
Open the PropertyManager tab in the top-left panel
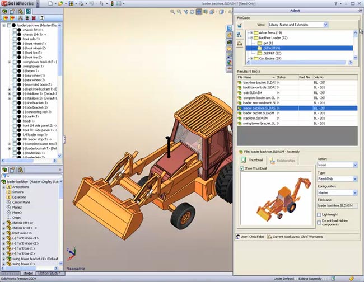pyautogui.click(x=12, y=11)
